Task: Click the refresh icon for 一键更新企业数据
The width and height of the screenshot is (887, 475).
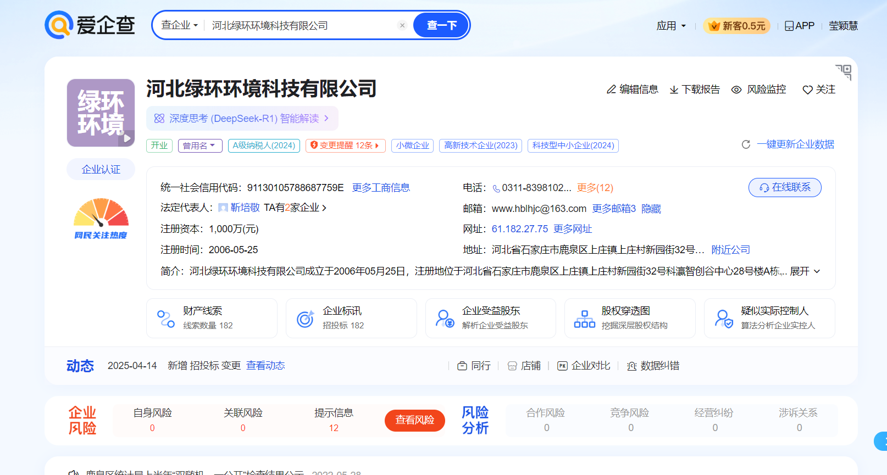Action: [x=746, y=144]
